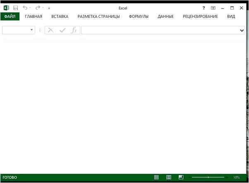This screenshot has width=249, height=183.
Task: Confirm entry with the checkmark icon
Action: pyautogui.click(x=62, y=30)
